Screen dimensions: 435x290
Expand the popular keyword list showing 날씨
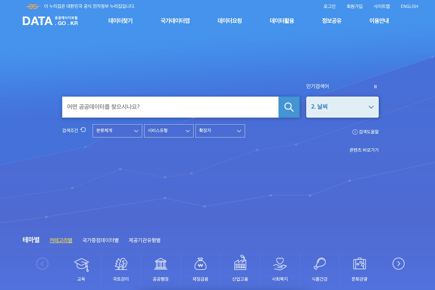(x=343, y=107)
